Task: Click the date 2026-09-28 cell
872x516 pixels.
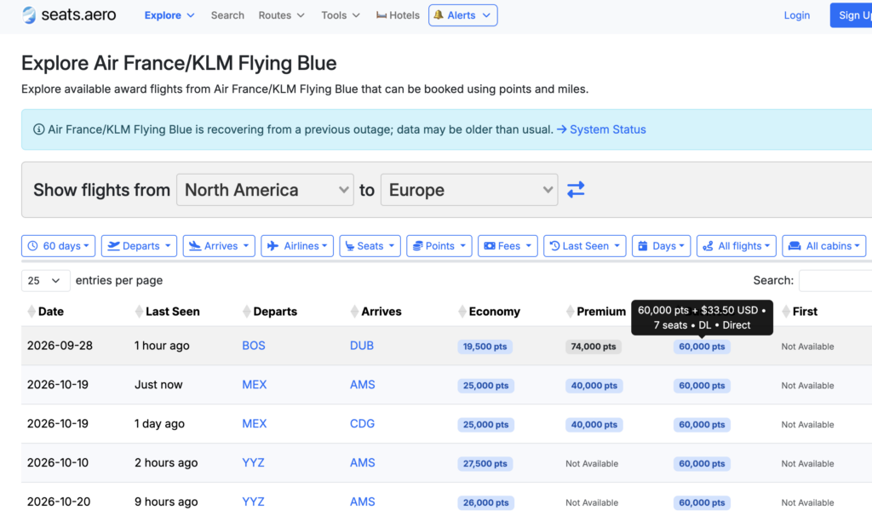Action: (x=60, y=346)
